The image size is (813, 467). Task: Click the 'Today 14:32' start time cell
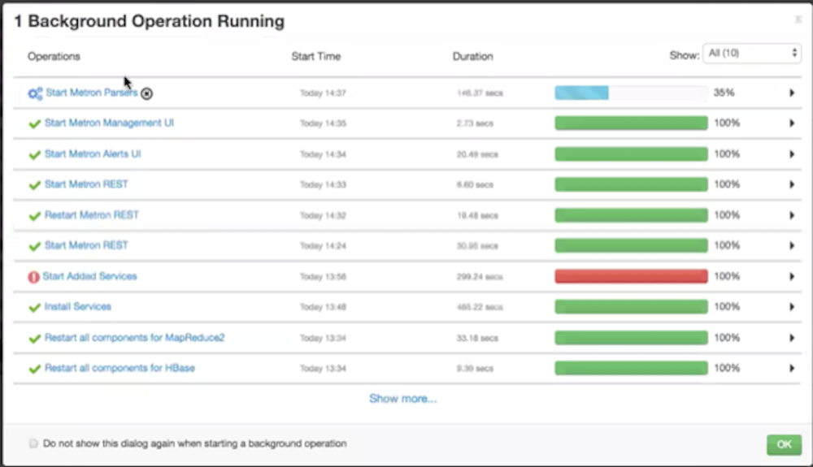(323, 215)
